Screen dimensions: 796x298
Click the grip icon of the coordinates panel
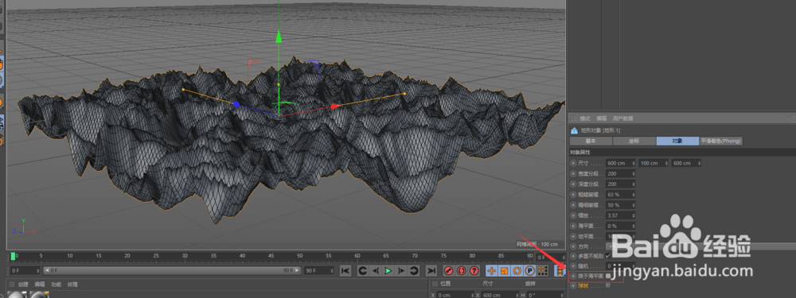pyautogui.click(x=434, y=284)
